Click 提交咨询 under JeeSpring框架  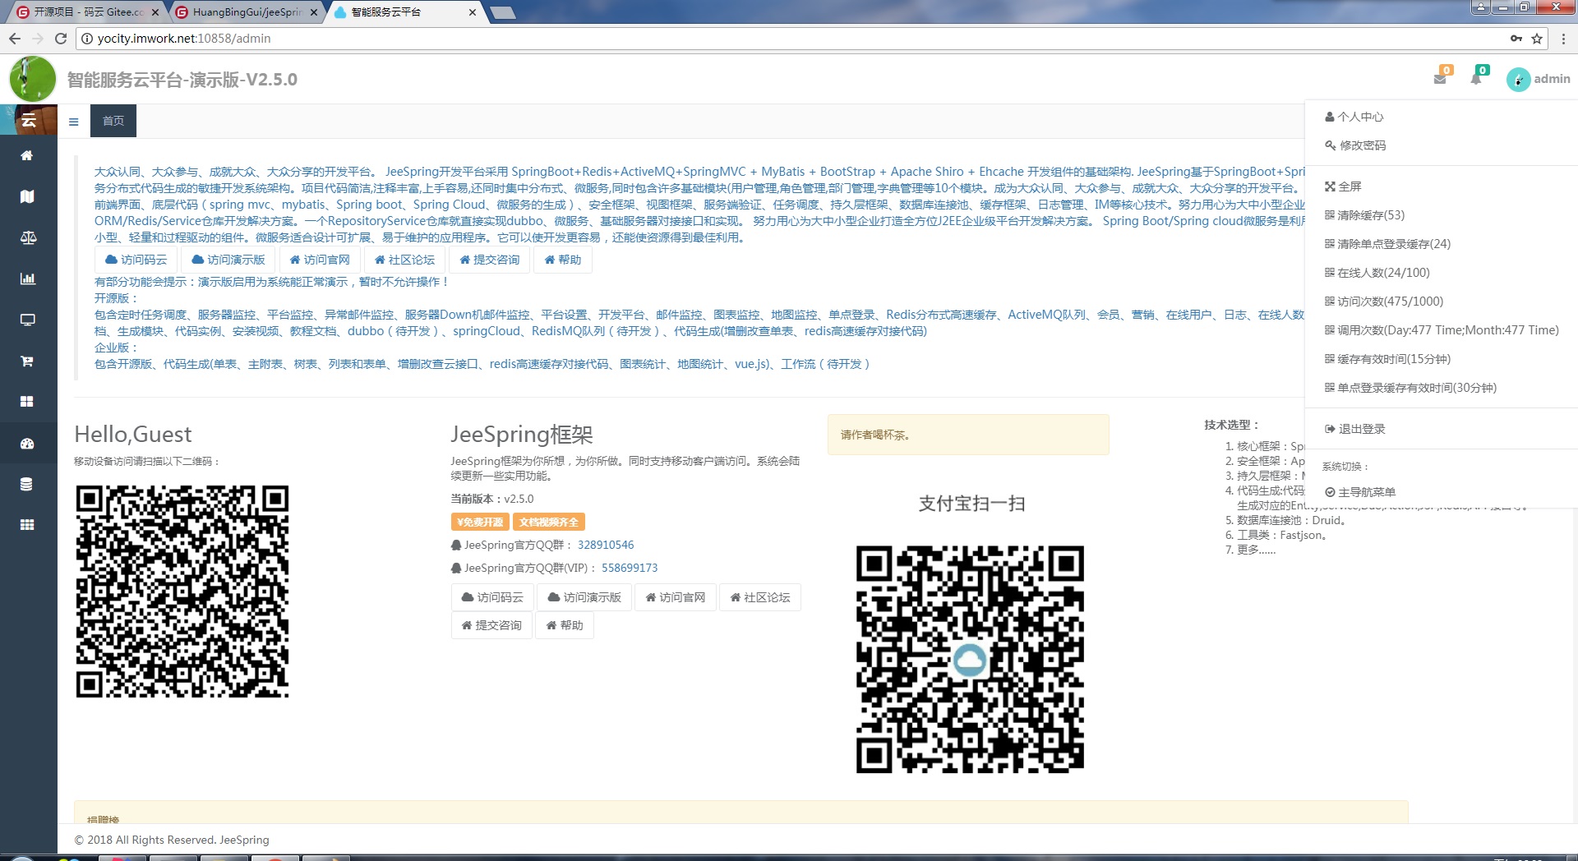point(491,625)
